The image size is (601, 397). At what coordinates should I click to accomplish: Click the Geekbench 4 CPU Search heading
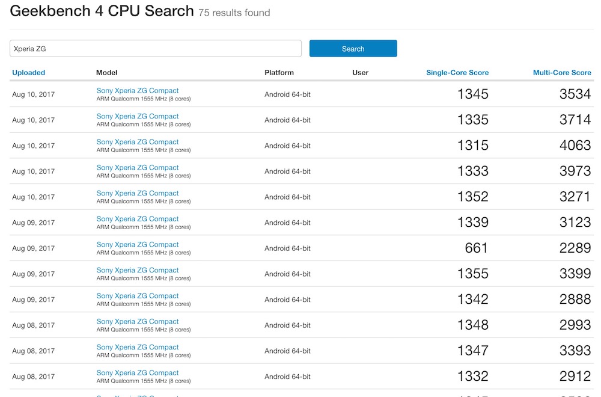(102, 11)
